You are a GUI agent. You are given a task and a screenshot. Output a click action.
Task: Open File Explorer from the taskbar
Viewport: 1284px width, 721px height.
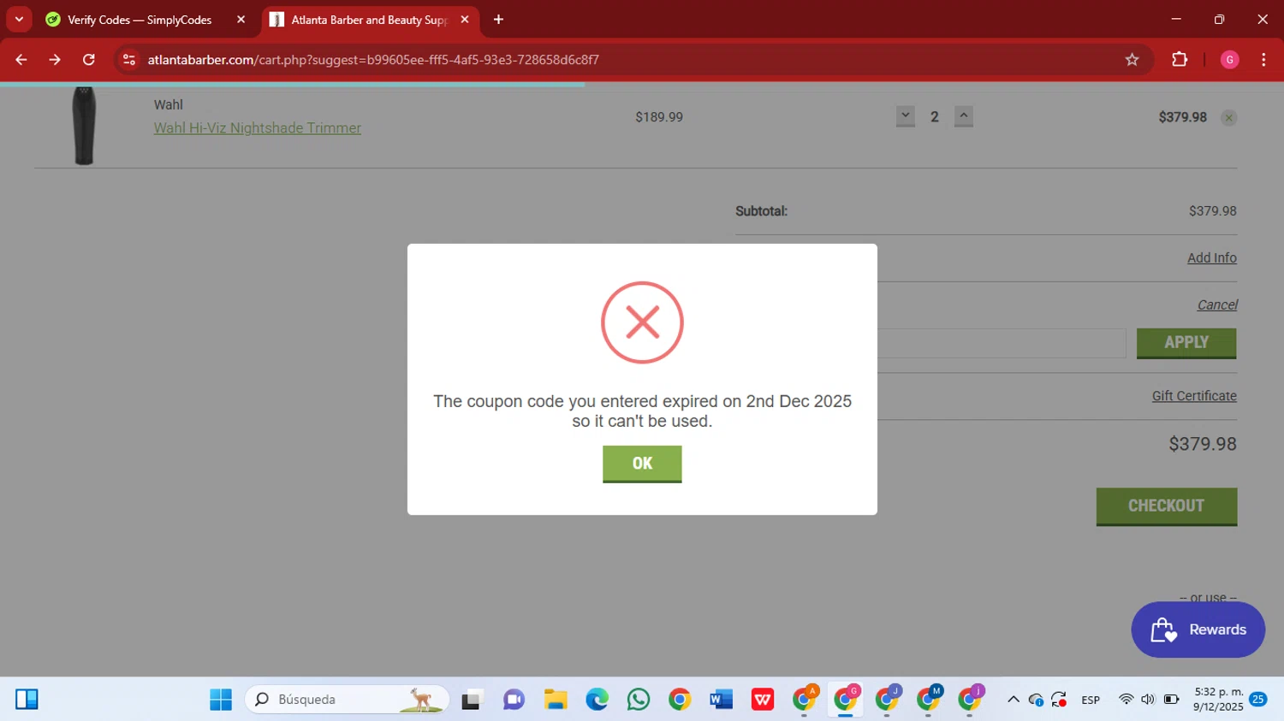tap(556, 700)
